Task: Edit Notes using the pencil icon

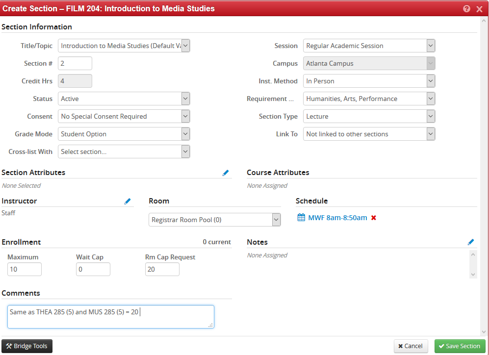Action: pos(471,242)
